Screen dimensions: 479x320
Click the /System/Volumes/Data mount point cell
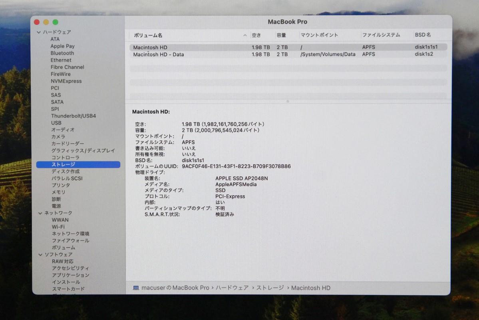coord(328,54)
